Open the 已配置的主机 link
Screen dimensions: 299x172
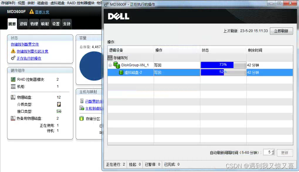click(x=93, y=101)
